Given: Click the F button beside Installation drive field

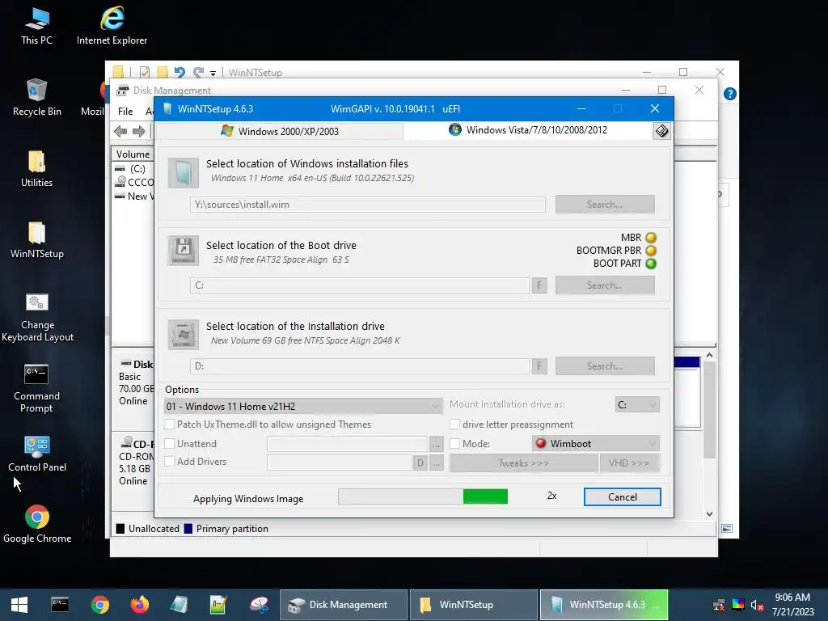Looking at the screenshot, I should point(539,366).
